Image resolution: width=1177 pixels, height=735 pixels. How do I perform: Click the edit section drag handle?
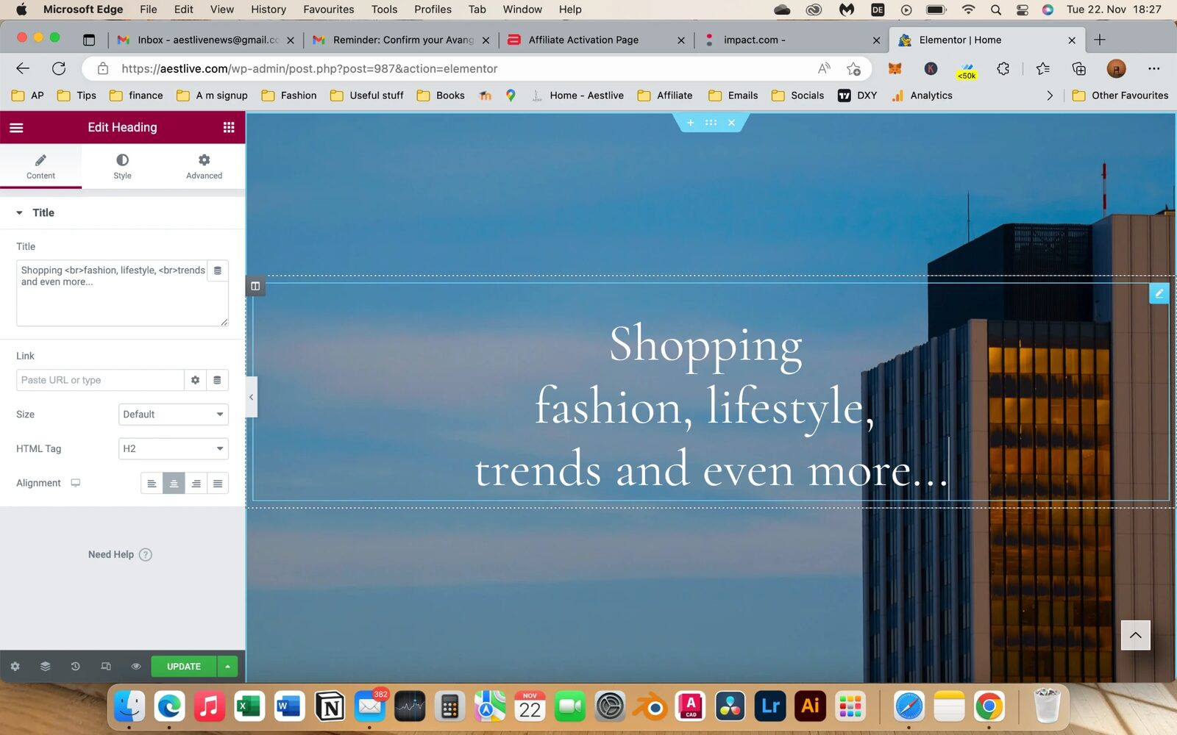711,123
